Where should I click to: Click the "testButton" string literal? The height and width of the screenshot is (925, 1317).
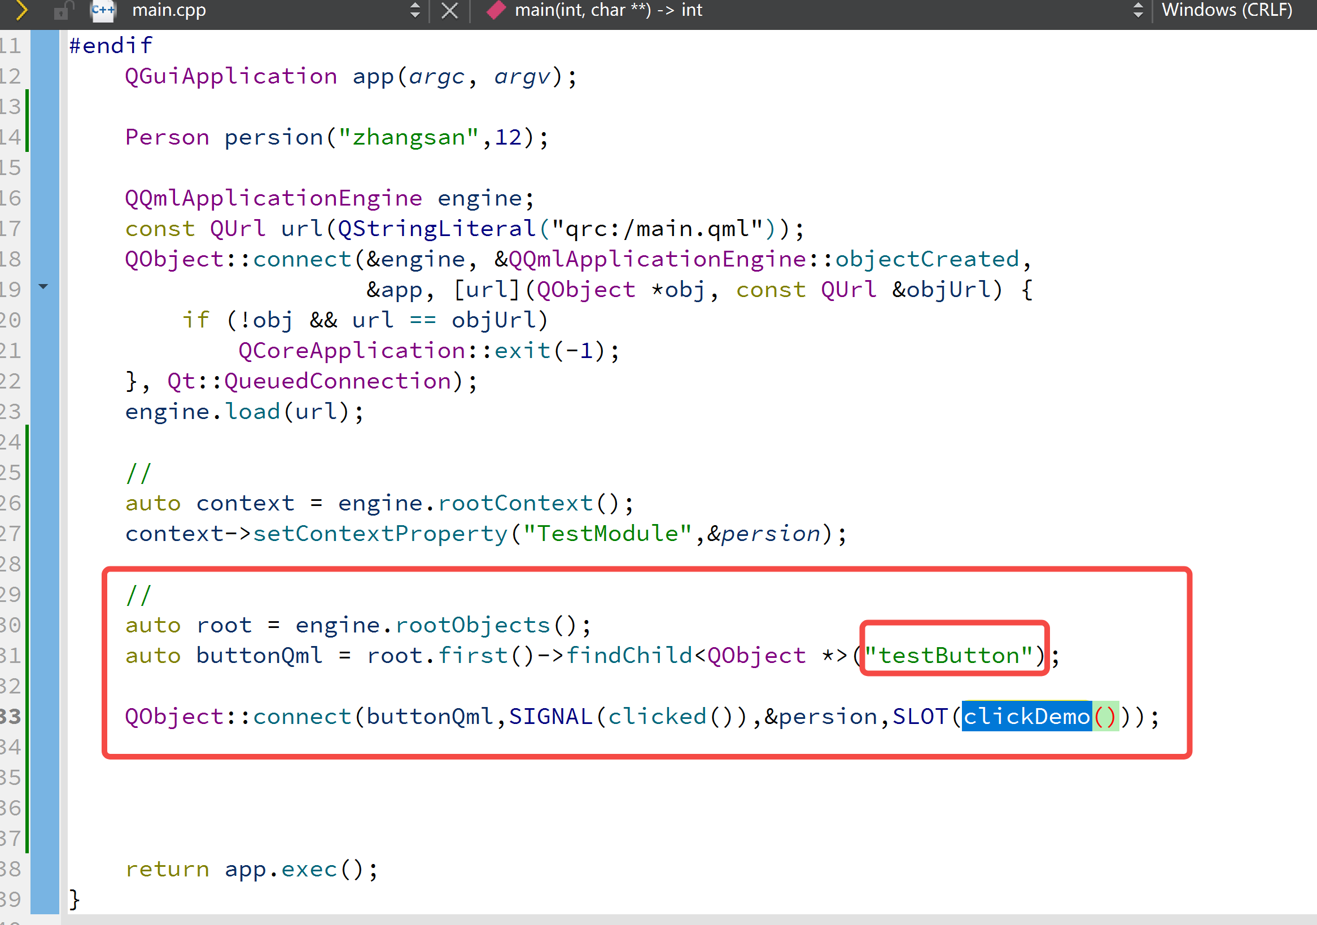pos(949,655)
